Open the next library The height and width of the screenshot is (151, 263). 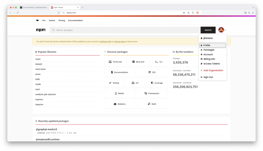click(x=37, y=89)
